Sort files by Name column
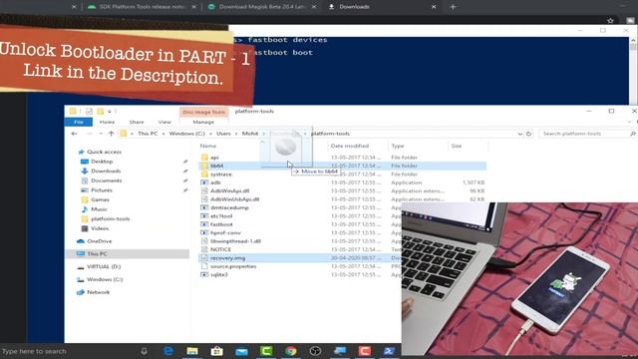This screenshot has width=638, height=359. 208,146
